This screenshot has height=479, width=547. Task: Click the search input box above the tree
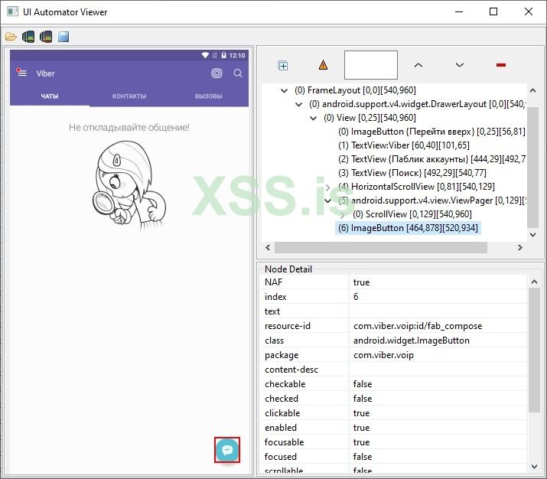click(x=371, y=65)
